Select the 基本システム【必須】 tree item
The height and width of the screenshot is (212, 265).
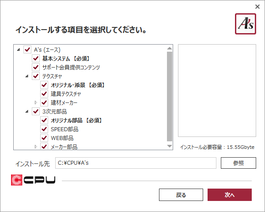[66, 58]
